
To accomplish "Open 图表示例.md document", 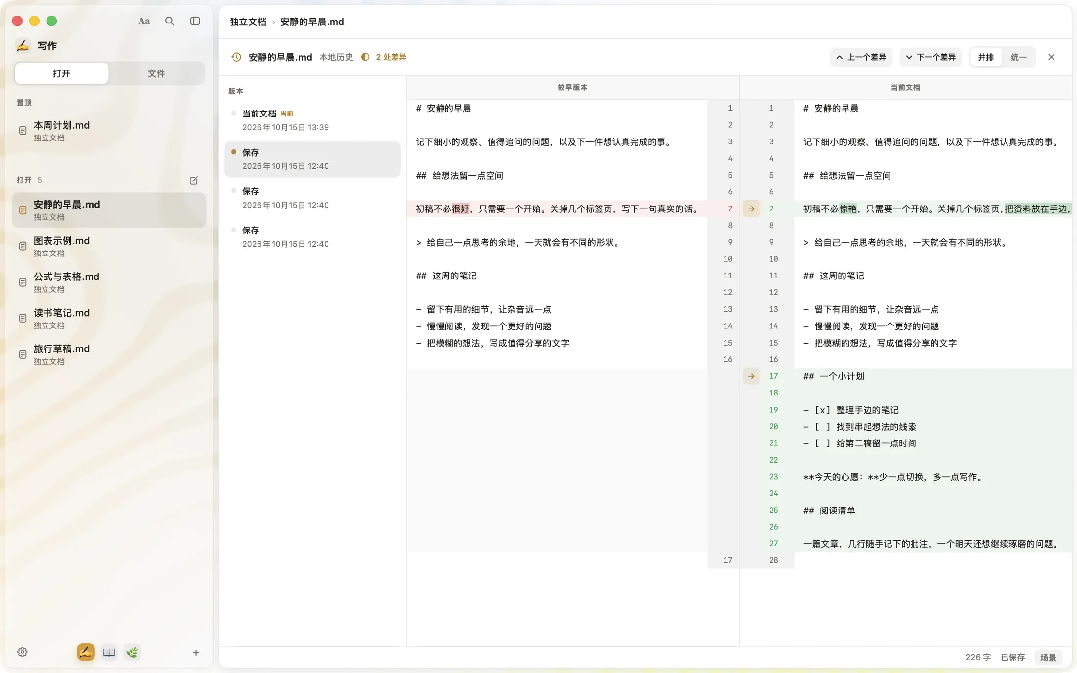I will pos(109,246).
